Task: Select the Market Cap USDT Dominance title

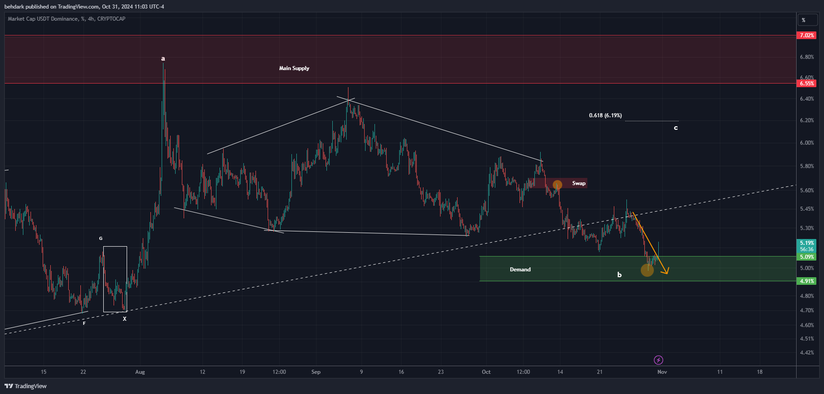Action: point(66,19)
